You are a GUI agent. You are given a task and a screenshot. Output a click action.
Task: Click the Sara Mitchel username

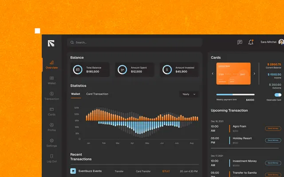tap(268, 42)
